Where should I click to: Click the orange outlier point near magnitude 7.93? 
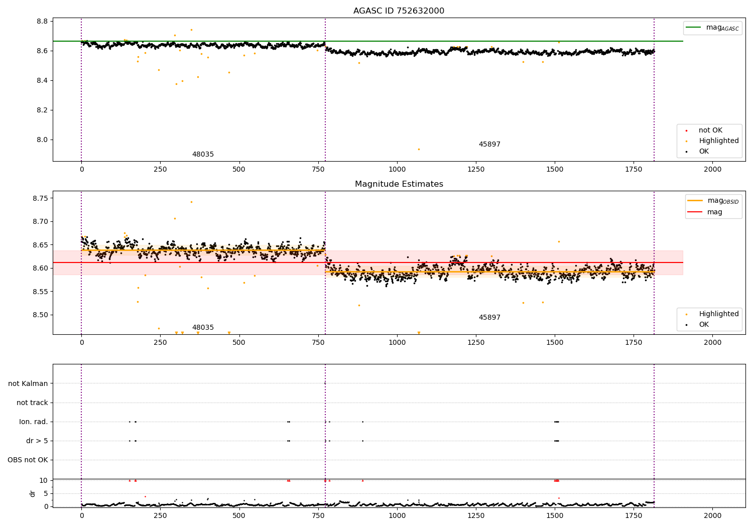click(x=419, y=149)
